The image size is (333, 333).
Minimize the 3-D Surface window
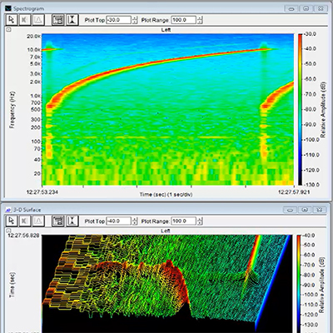coord(290,210)
